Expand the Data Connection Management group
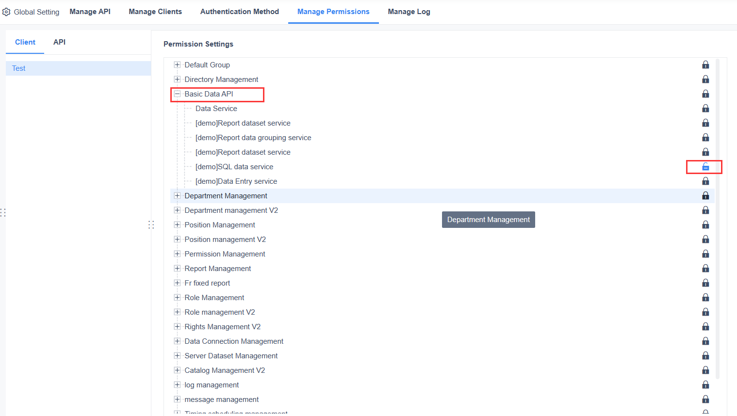 177,341
